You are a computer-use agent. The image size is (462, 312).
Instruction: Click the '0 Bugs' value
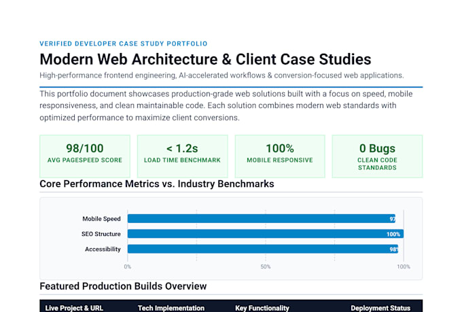(x=378, y=148)
